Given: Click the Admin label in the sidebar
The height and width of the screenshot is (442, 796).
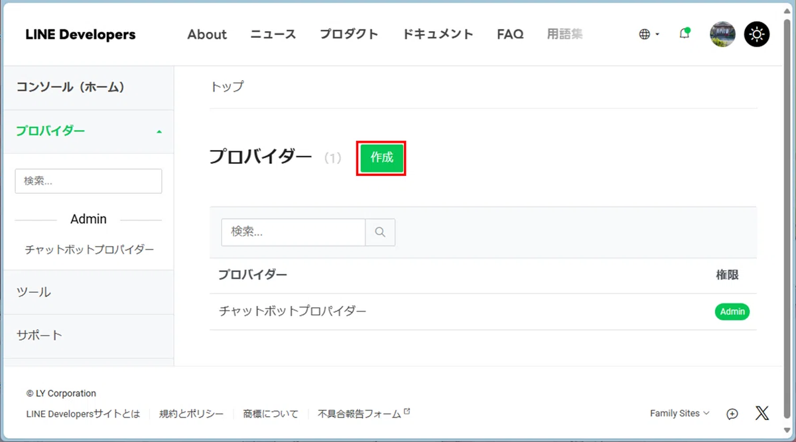Looking at the screenshot, I should 88,219.
